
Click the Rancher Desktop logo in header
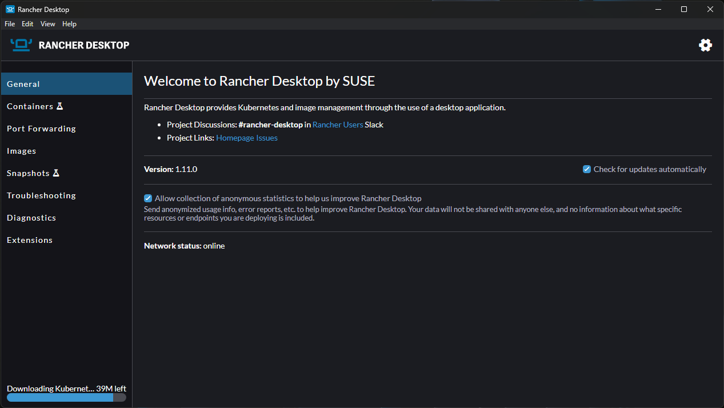point(70,45)
